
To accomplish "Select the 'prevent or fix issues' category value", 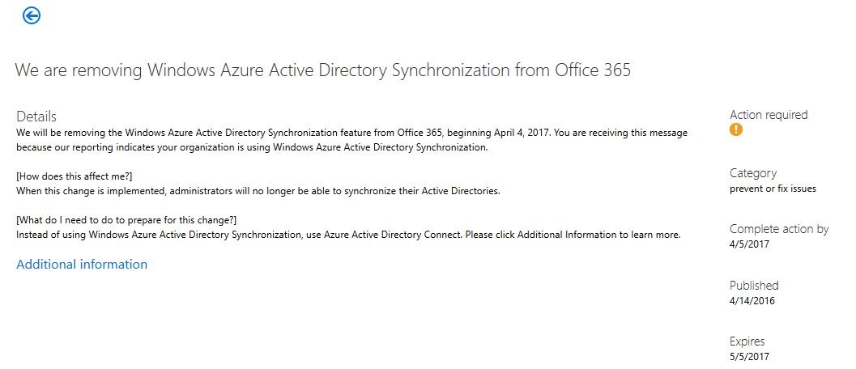I will tap(773, 189).
